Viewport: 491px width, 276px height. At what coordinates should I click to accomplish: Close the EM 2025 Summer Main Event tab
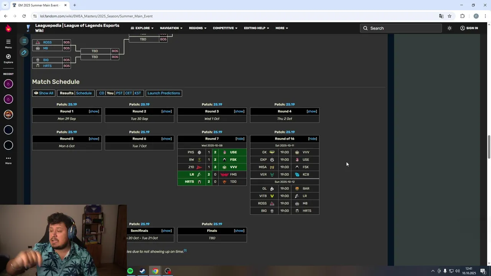(65, 5)
